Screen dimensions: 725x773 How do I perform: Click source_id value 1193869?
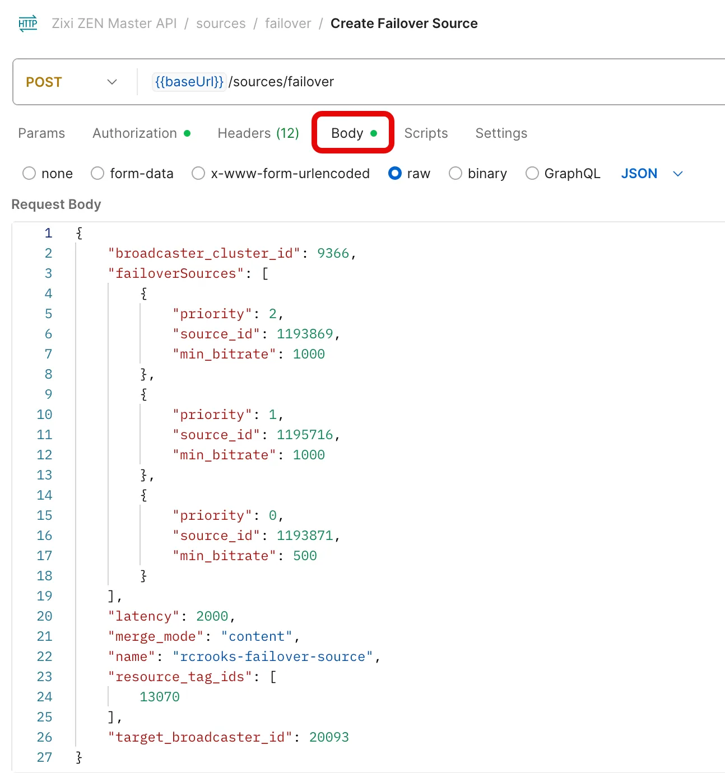coord(305,334)
